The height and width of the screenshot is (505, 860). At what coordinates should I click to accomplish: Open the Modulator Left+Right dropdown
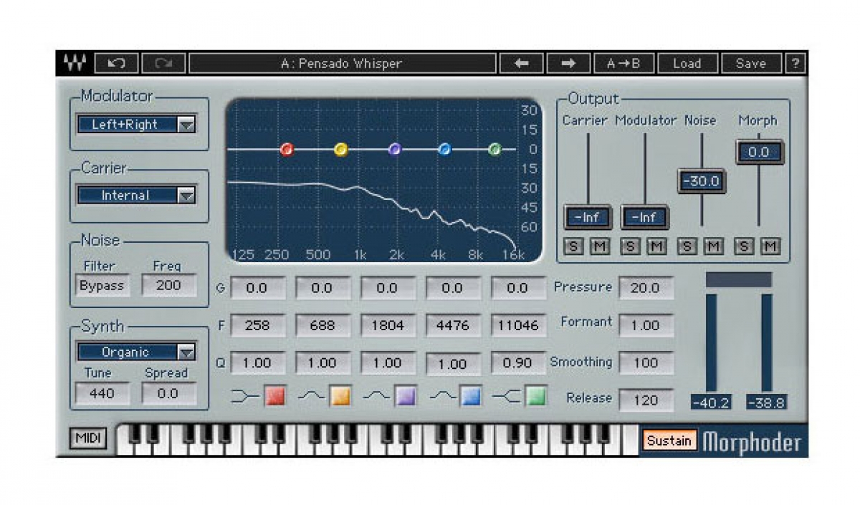click(136, 125)
